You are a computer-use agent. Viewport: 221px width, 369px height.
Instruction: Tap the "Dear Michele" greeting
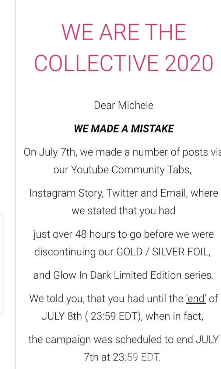pos(124,106)
